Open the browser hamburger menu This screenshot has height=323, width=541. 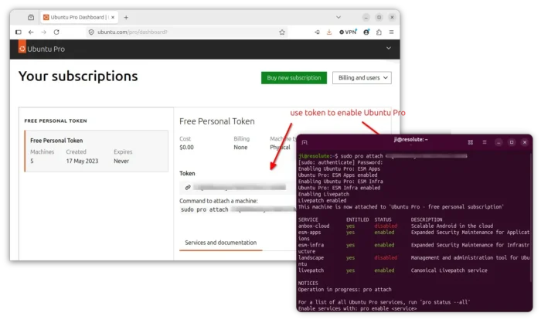391,32
